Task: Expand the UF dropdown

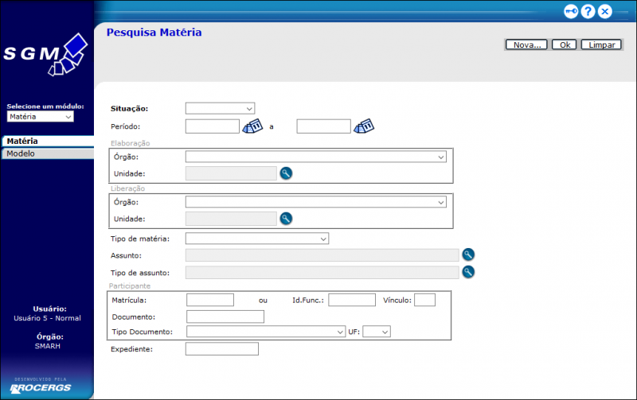Action: [377, 332]
